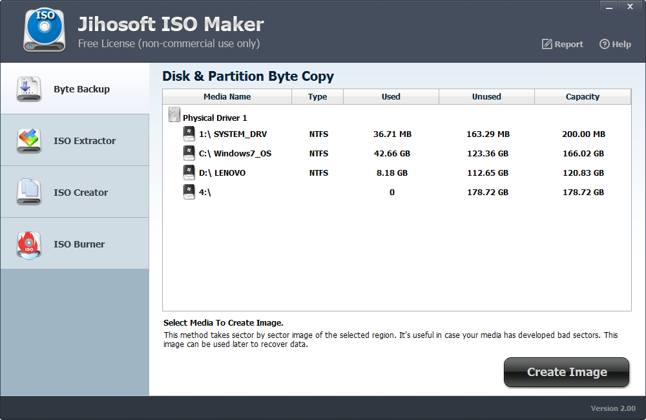646x420 pixels.
Task: Click the ISO Creator documents icon
Action: coord(29,193)
